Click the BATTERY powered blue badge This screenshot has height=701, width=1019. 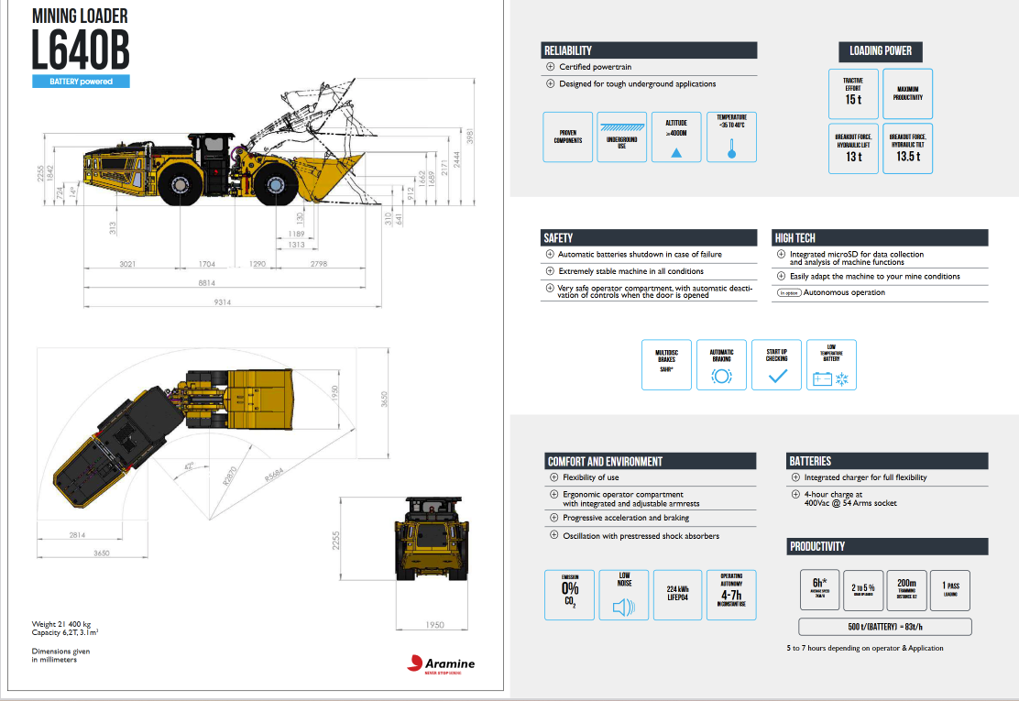[82, 82]
